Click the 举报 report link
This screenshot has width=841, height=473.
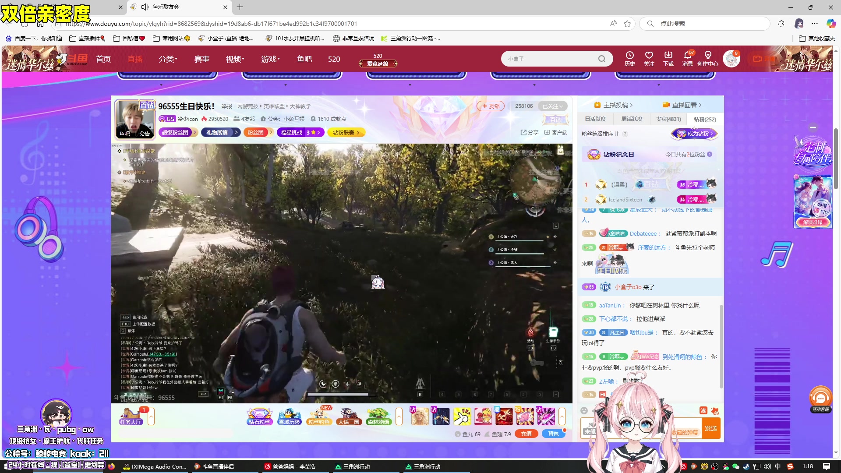pos(227,106)
